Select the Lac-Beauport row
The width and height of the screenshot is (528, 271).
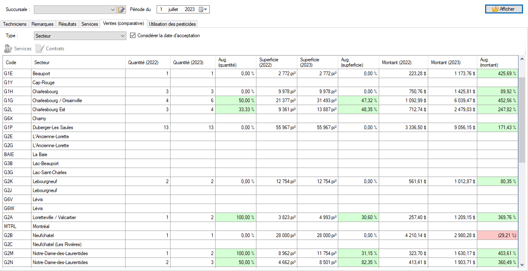pos(260,163)
